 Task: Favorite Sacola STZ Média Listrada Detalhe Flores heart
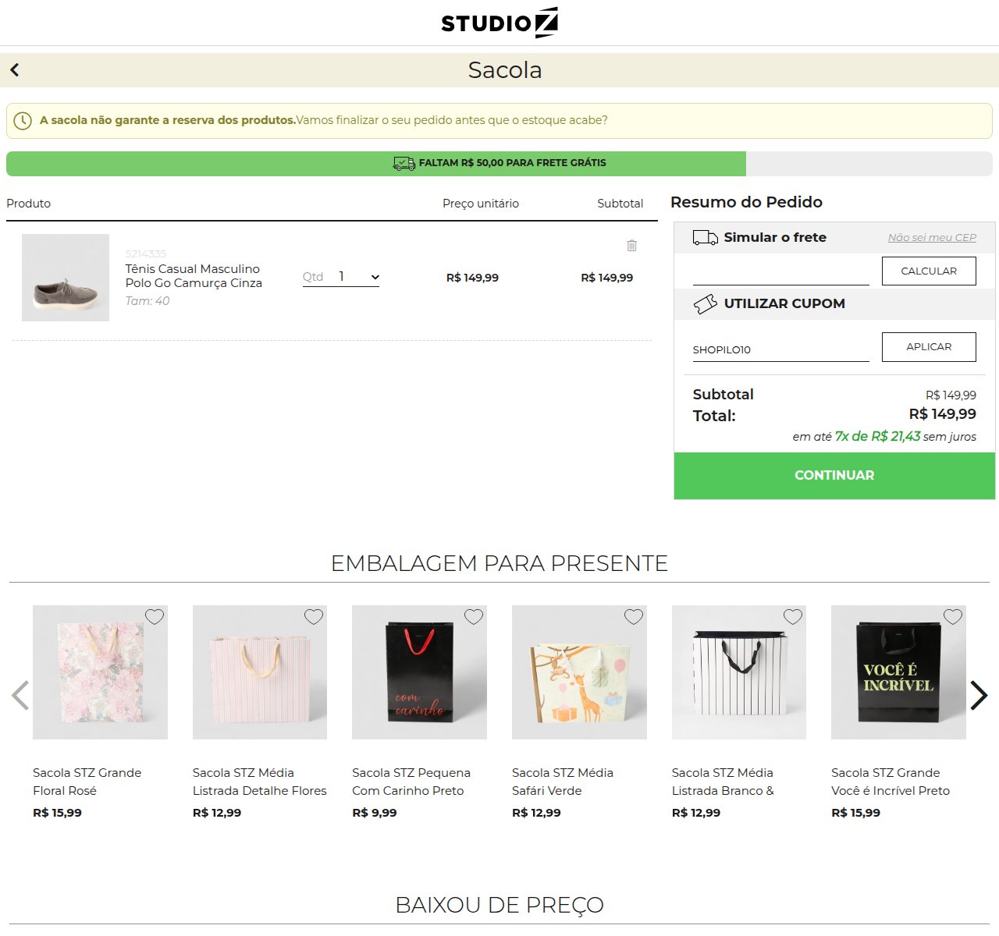click(x=314, y=617)
